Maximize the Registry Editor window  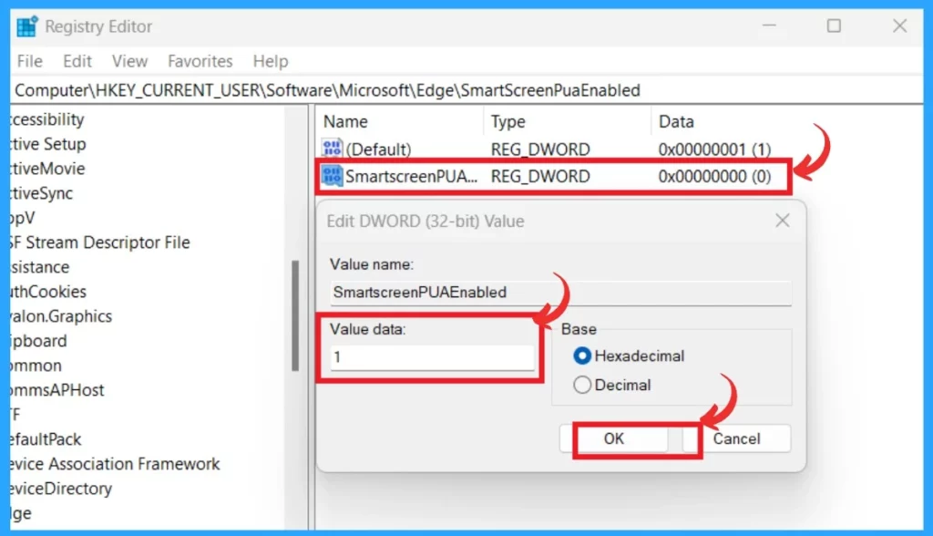pos(835,26)
